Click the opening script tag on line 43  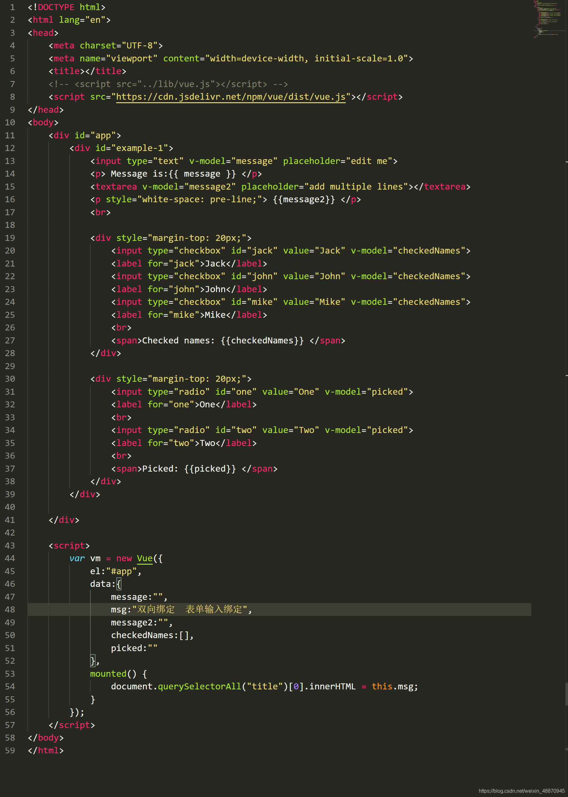point(69,545)
